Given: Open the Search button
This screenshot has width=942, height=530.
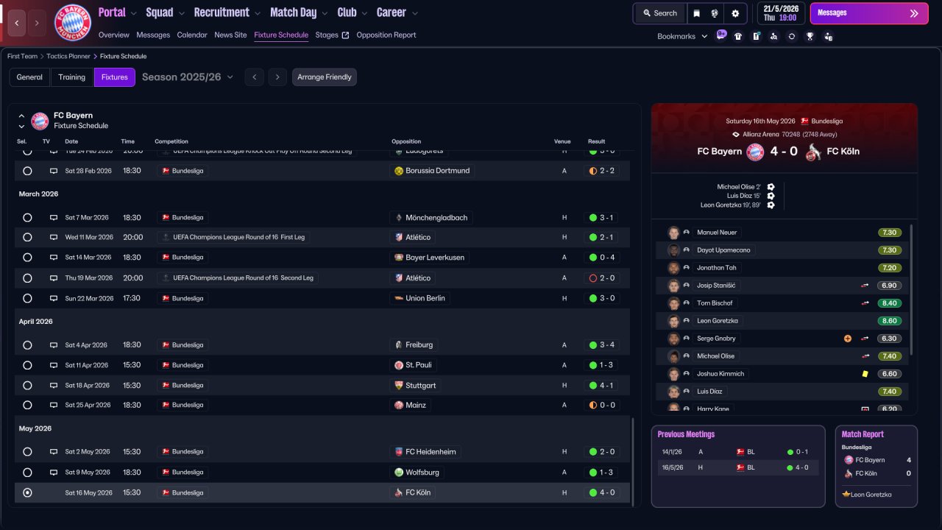Looking at the screenshot, I should click(x=659, y=13).
